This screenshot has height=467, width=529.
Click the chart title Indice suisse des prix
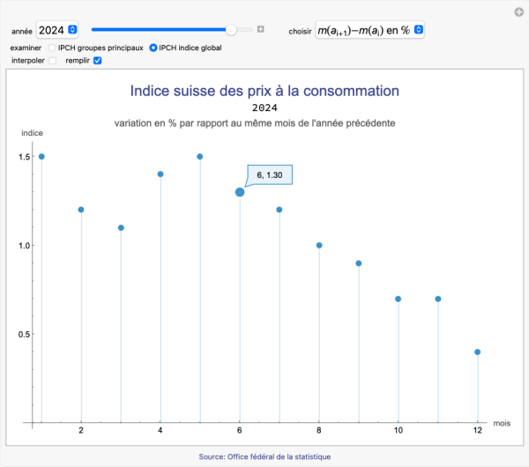264,91
